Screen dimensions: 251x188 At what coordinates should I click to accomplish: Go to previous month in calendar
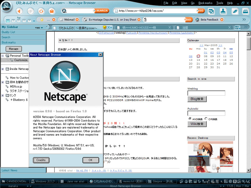(201, 45)
